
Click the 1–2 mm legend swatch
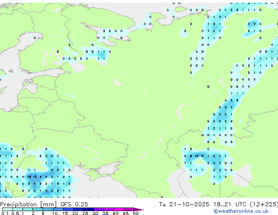[x=28, y=209]
